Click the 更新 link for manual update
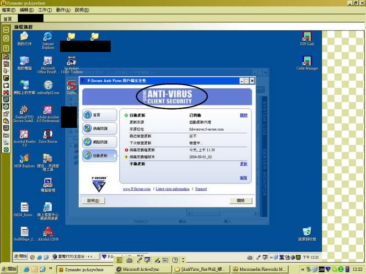 243,164
